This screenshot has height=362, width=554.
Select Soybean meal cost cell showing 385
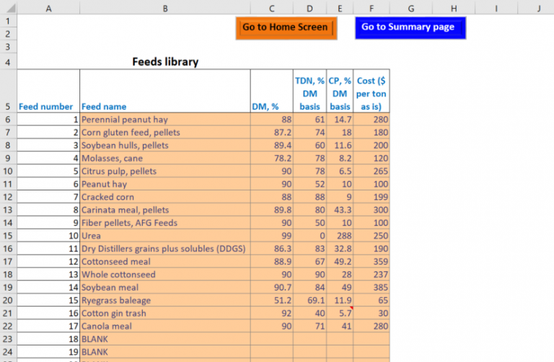[371, 288]
